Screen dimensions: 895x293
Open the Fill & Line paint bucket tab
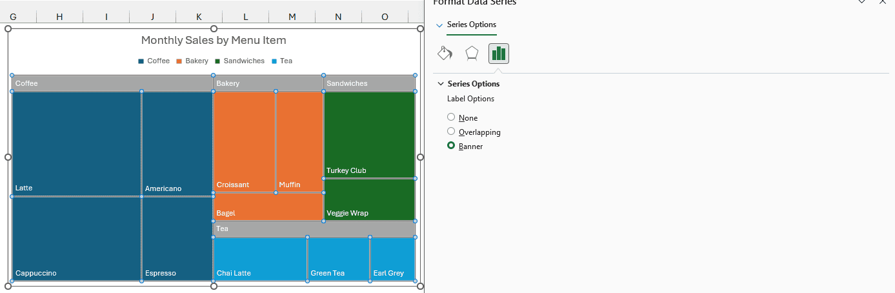tap(445, 53)
